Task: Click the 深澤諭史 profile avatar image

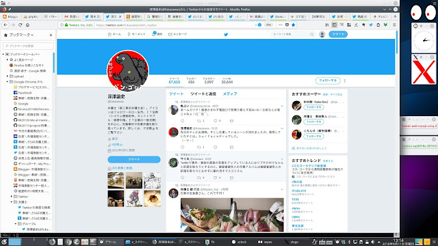Action: click(128, 71)
